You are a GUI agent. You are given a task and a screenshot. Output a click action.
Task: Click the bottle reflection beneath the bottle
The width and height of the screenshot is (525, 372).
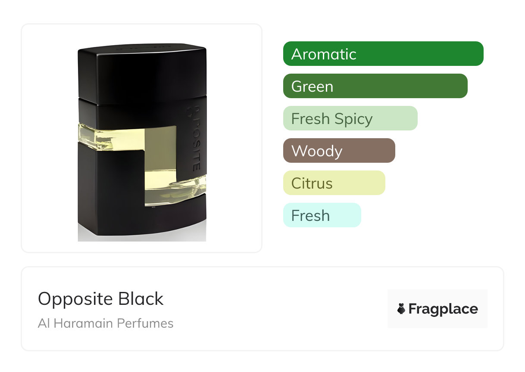[142, 238]
